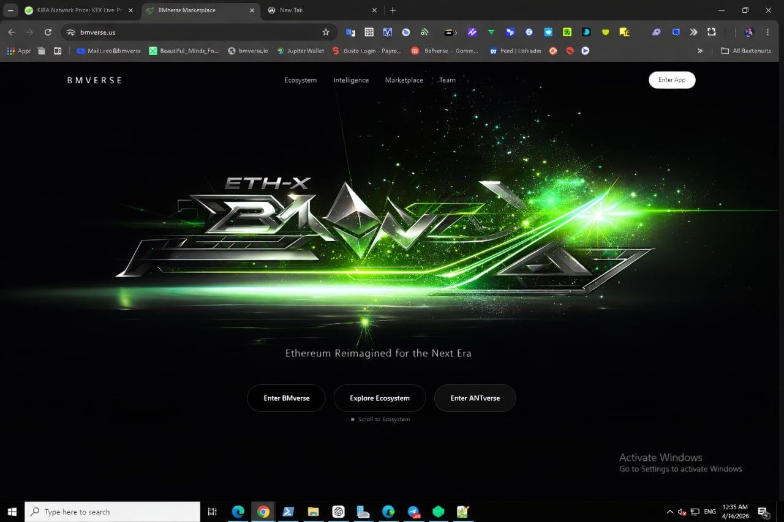Screen dimensions: 784x522
Task: Open Task View on the taskbar
Action: 212,512
